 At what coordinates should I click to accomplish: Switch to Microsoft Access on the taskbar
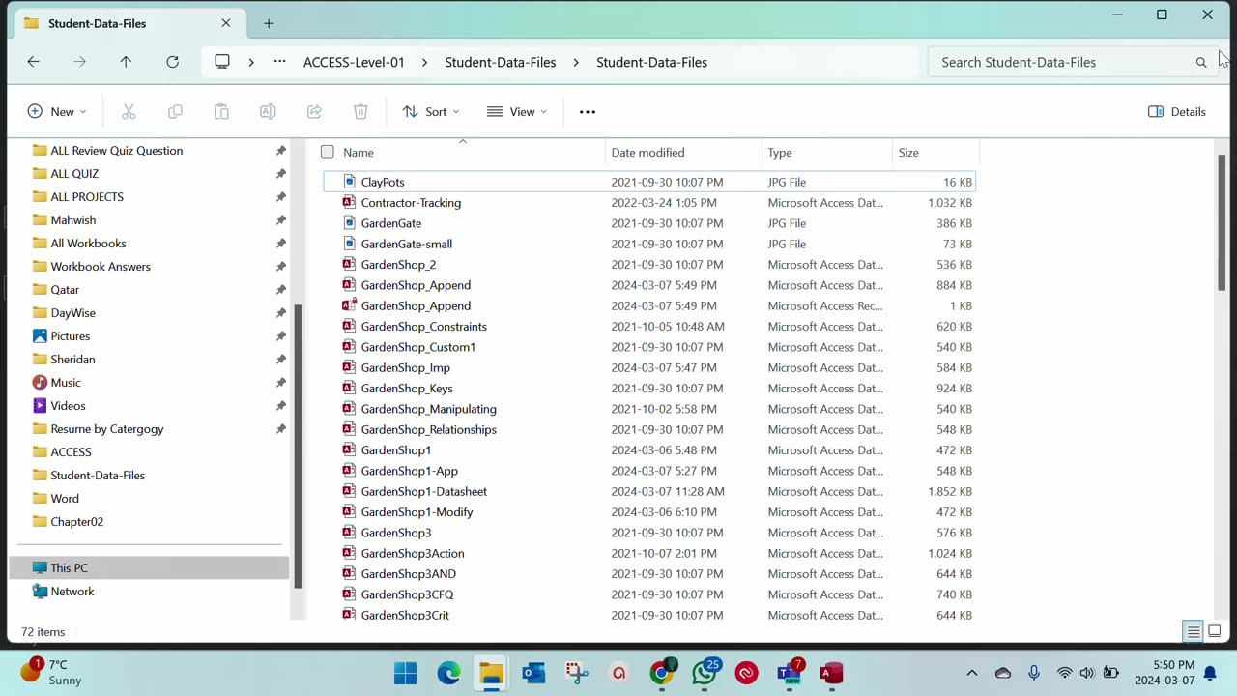click(832, 673)
